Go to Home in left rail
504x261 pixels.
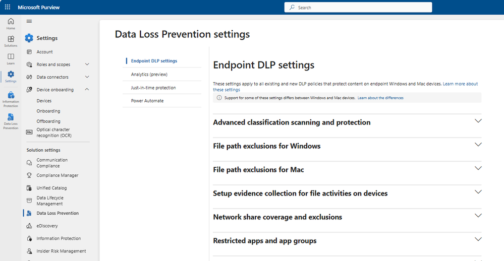11,24
